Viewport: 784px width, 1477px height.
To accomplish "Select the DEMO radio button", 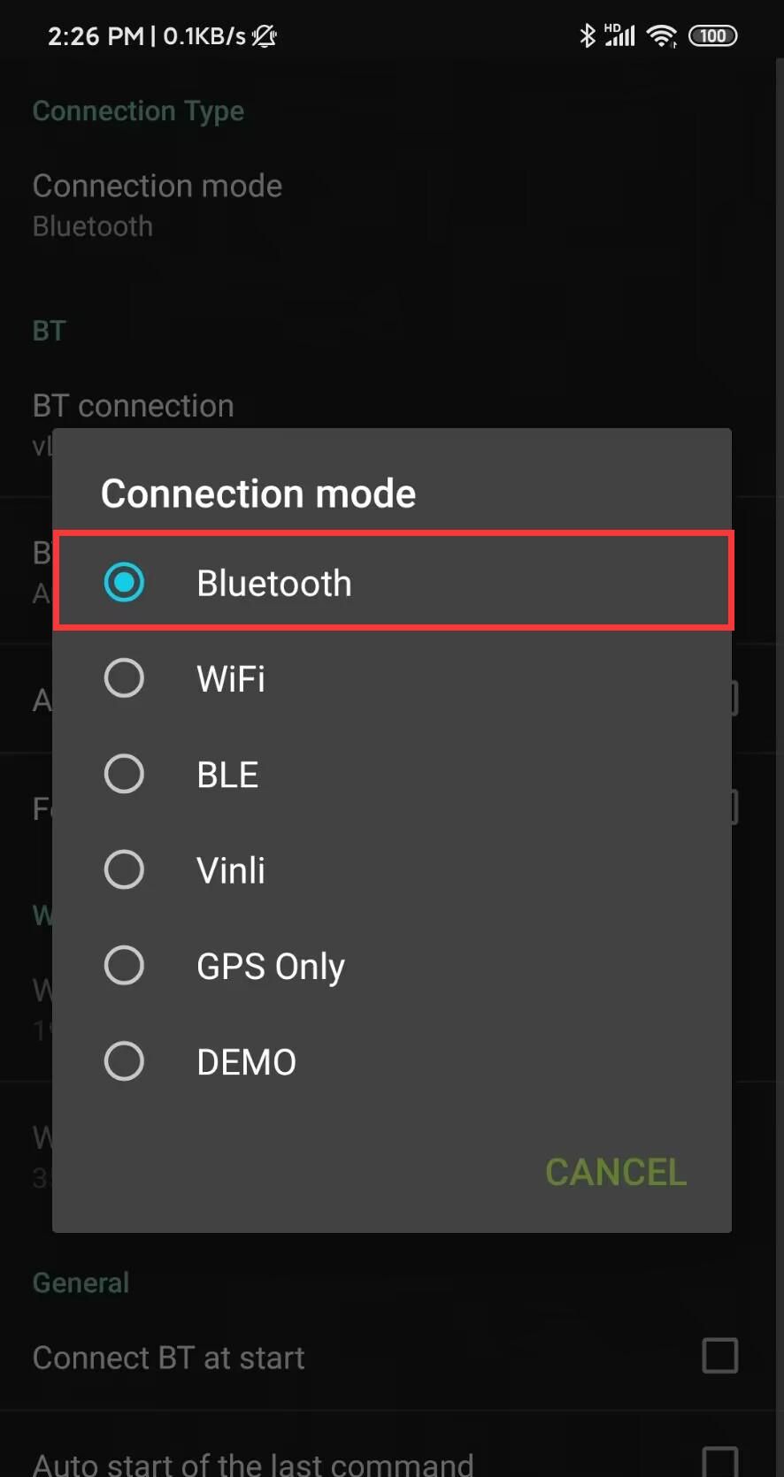I will coord(124,1060).
